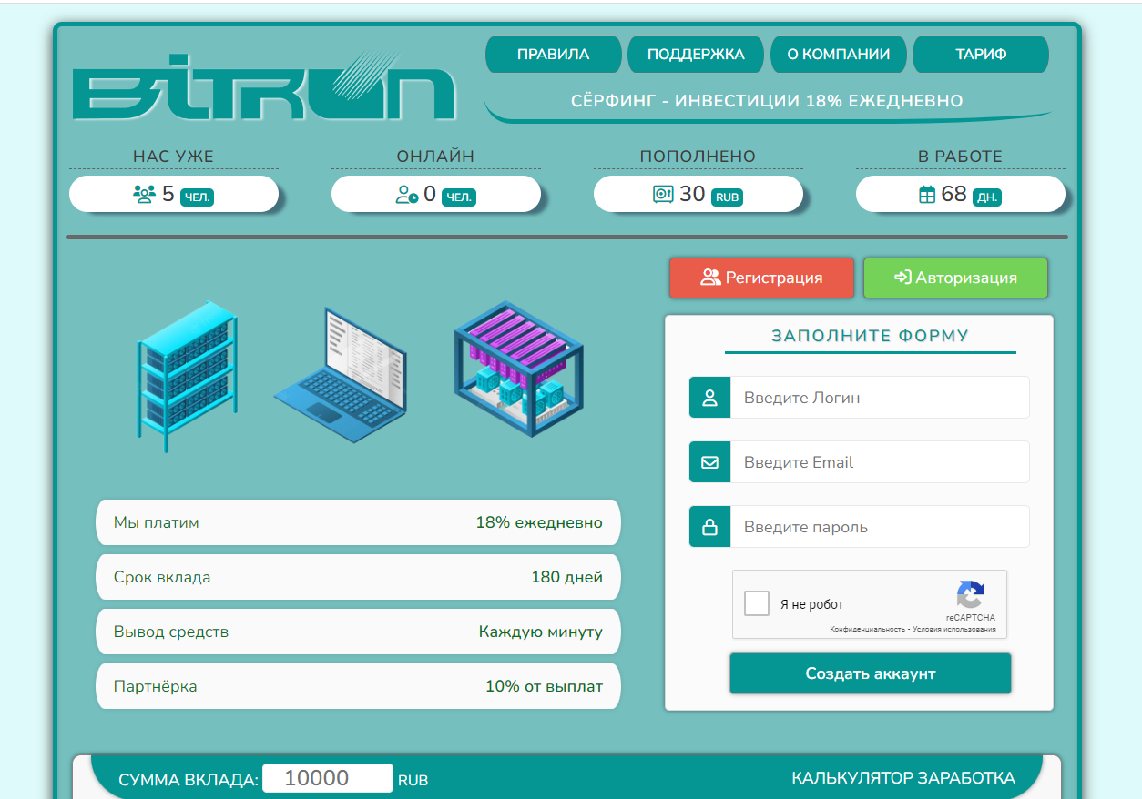Viewport: 1142px width, 799px height.
Task: Click the safe icon under ПОПОЛНЕНО
Action: coord(663,194)
